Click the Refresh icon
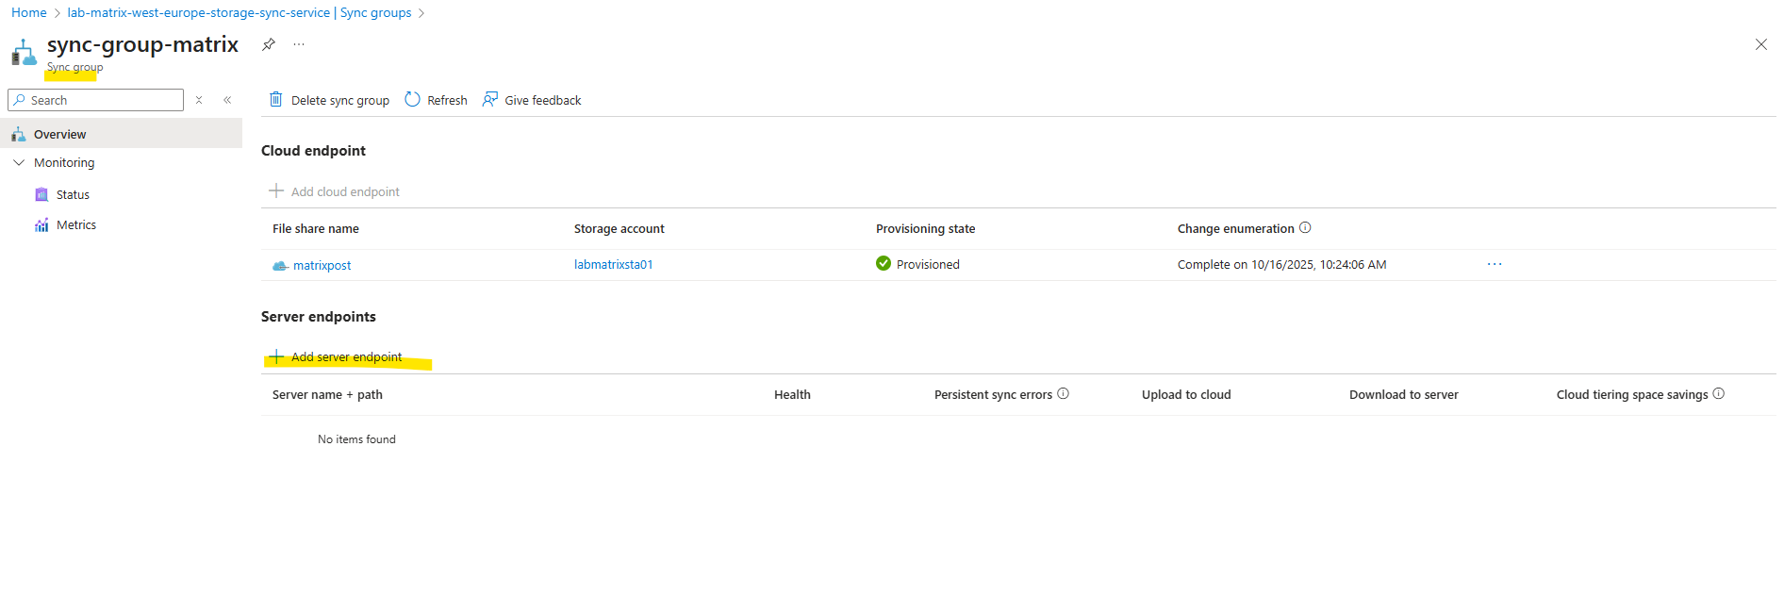Image resolution: width=1784 pixels, height=612 pixels. pyautogui.click(x=412, y=100)
